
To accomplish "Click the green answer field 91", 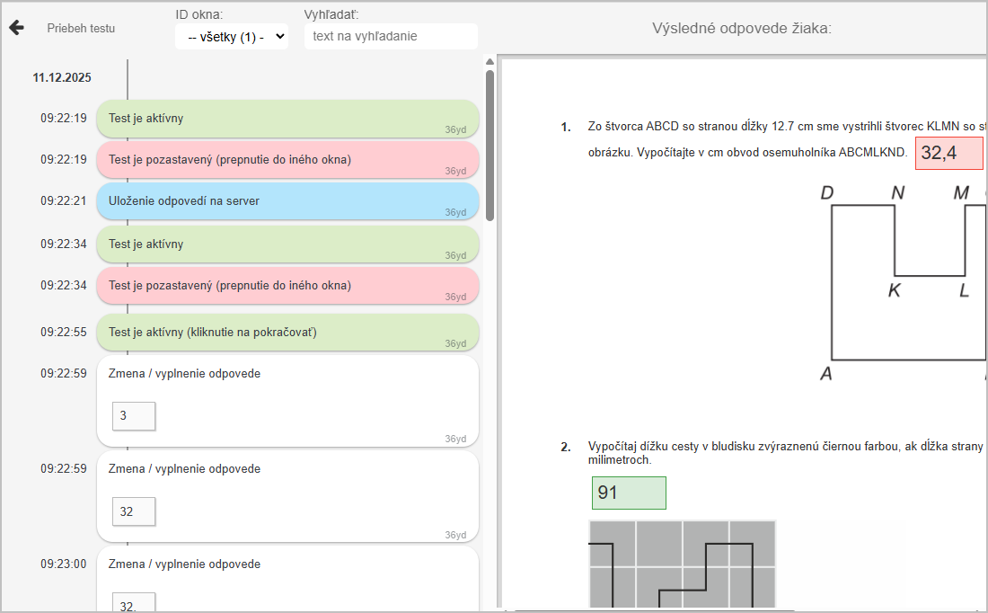I will pyautogui.click(x=629, y=493).
